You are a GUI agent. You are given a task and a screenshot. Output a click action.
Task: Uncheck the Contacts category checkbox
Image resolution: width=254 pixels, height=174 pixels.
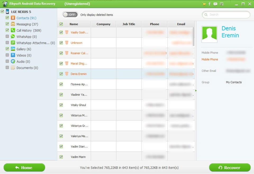click(x=7, y=18)
